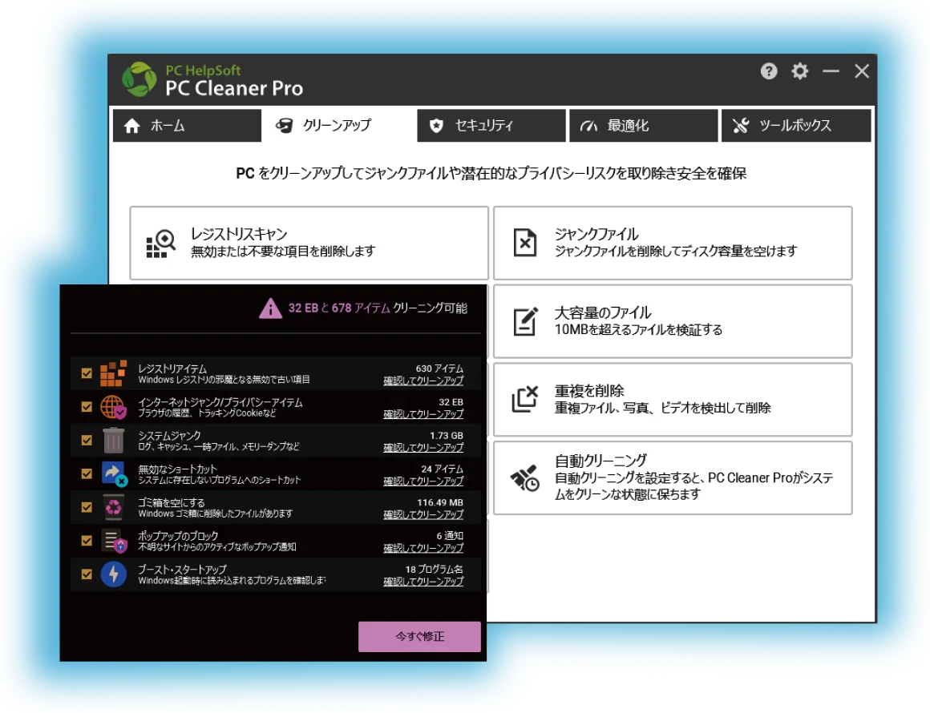Click the tools icon in ツールボックス tab

coord(740,126)
